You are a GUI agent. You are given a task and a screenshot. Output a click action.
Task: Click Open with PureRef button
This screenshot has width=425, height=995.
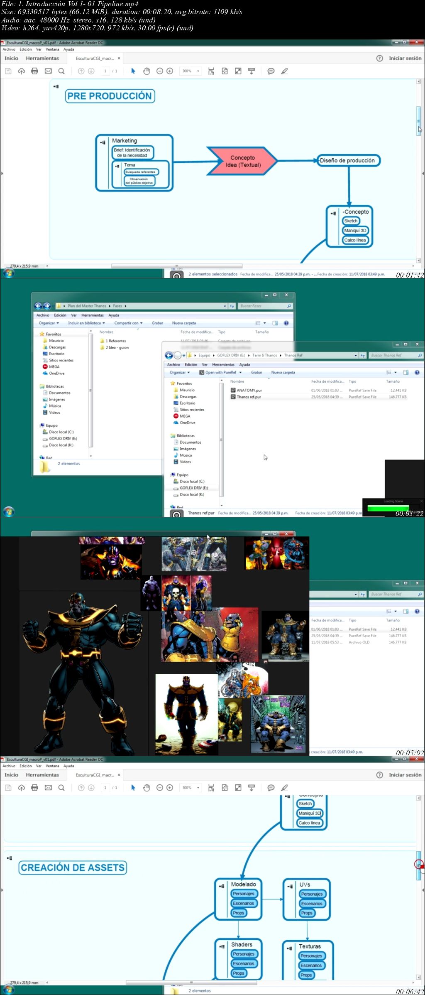click(218, 372)
